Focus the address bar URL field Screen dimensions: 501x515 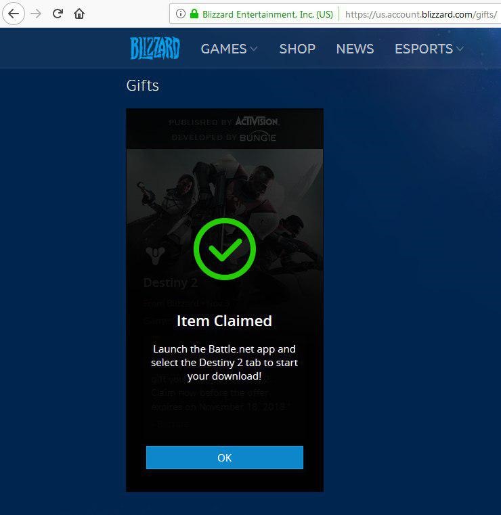tap(420, 14)
